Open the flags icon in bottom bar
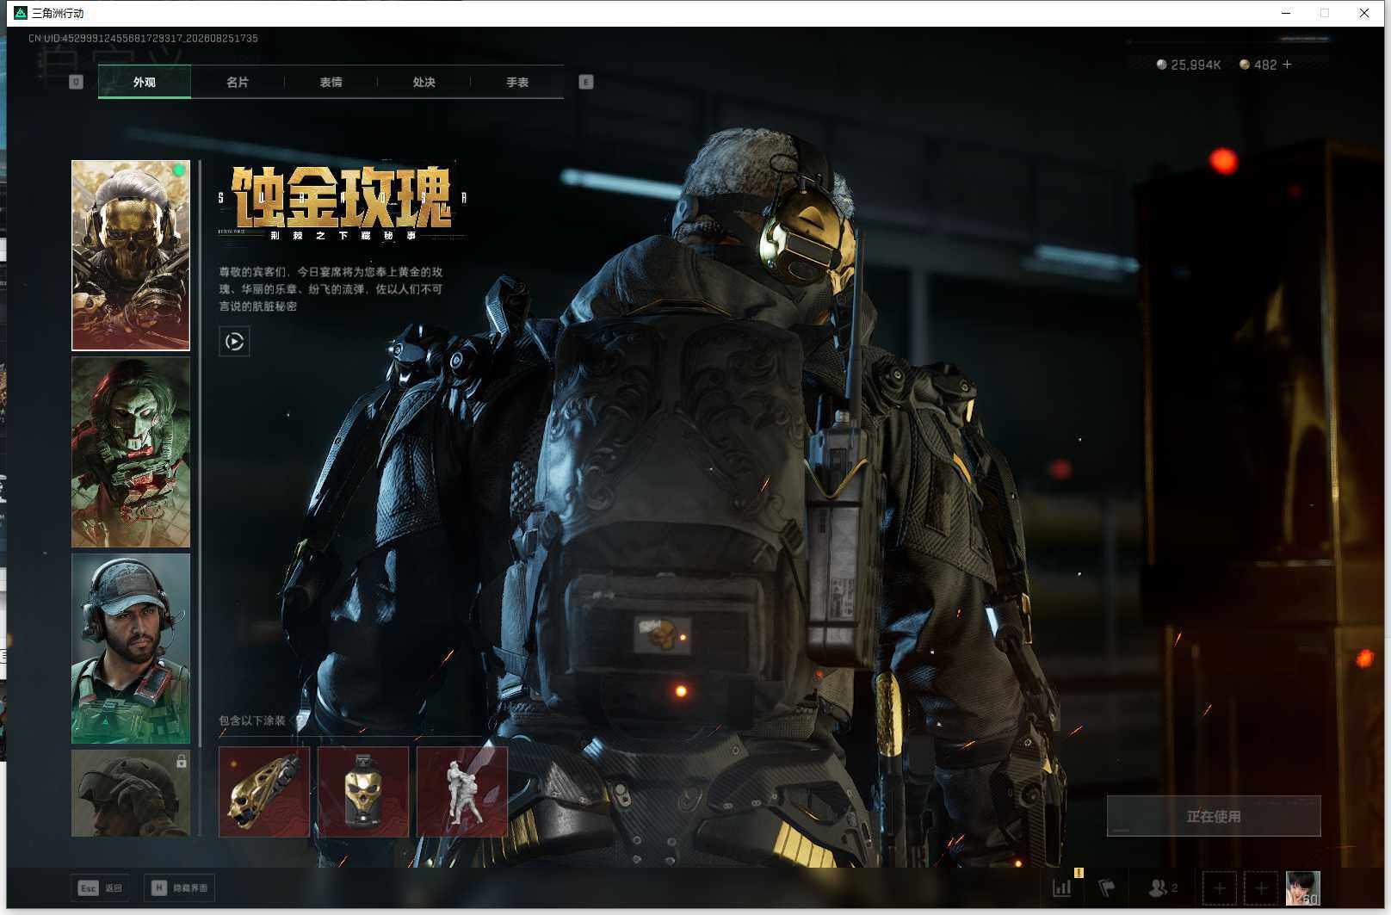1391x915 pixels. pyautogui.click(x=1107, y=887)
